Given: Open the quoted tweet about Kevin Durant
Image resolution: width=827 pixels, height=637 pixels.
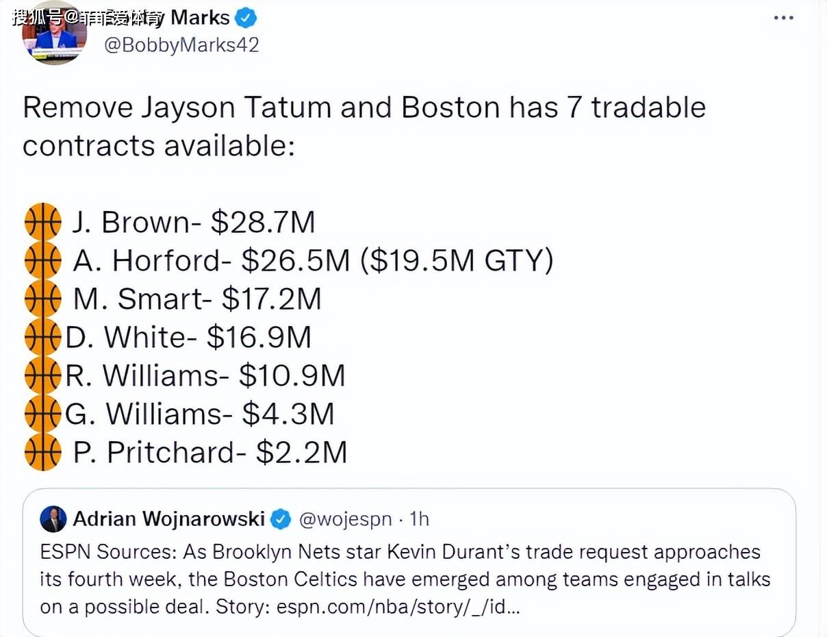Looking at the screenshot, I should [x=409, y=562].
